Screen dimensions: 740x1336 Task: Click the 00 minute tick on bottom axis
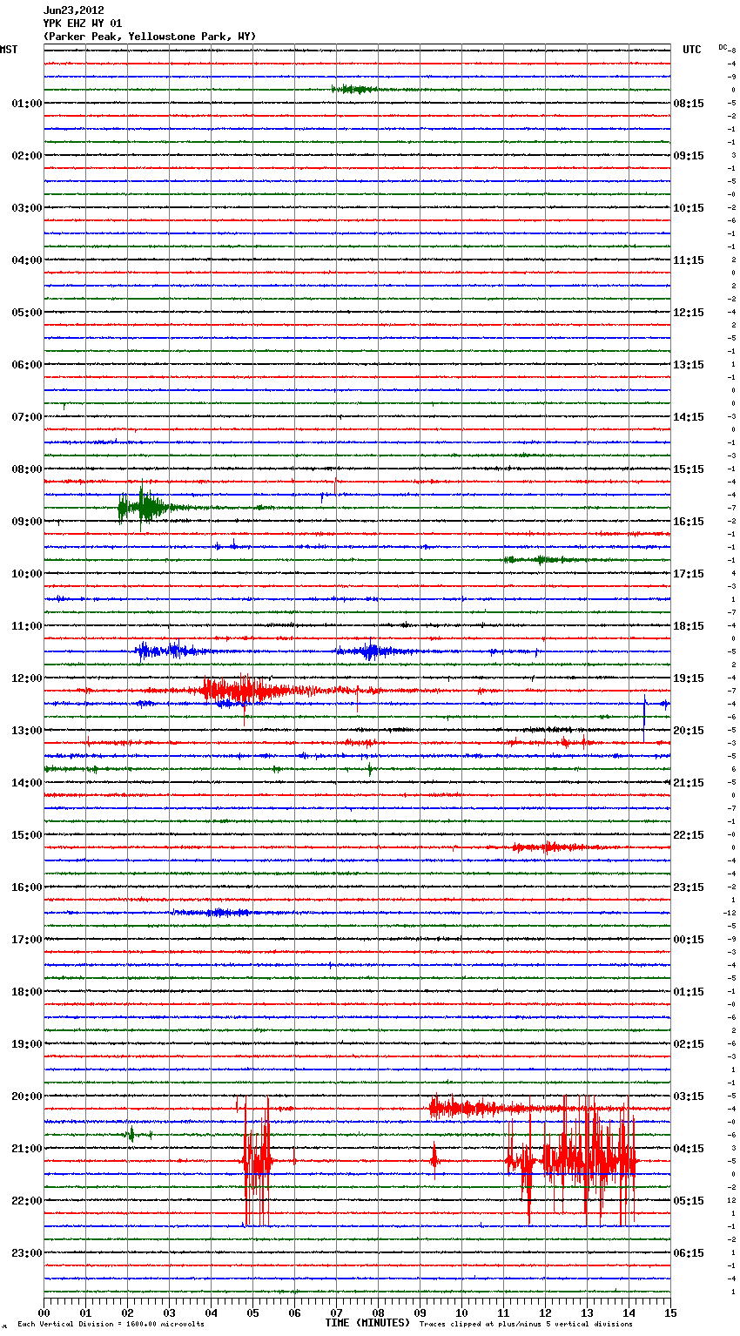pos(44,1312)
